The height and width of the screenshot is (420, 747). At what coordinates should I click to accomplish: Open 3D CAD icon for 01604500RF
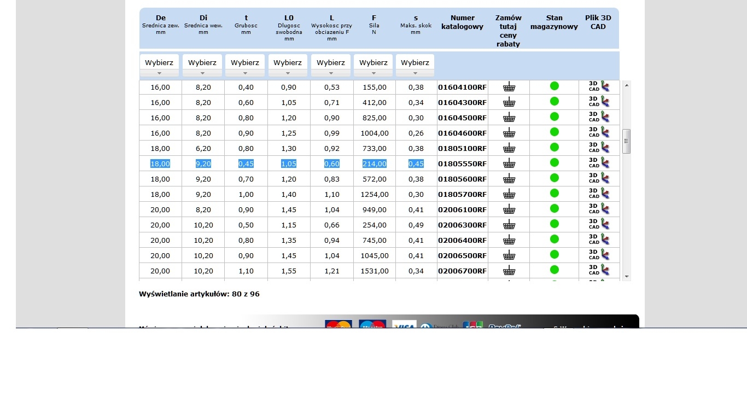[599, 117]
